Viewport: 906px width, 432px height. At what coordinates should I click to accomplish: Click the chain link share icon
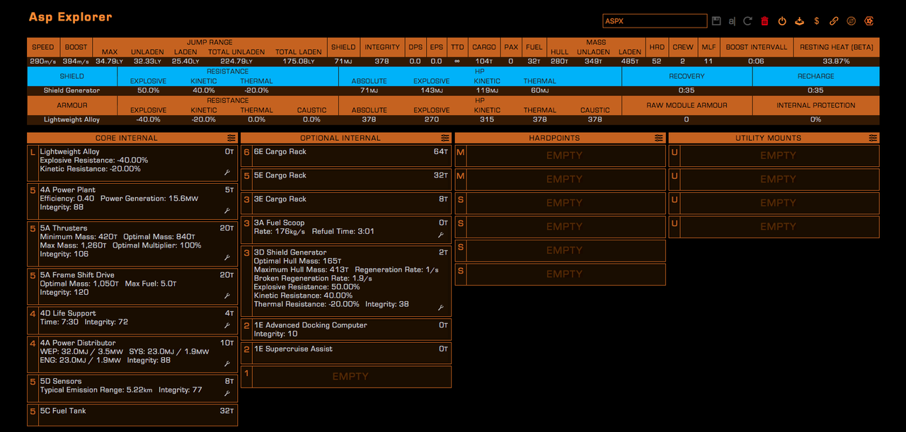834,21
